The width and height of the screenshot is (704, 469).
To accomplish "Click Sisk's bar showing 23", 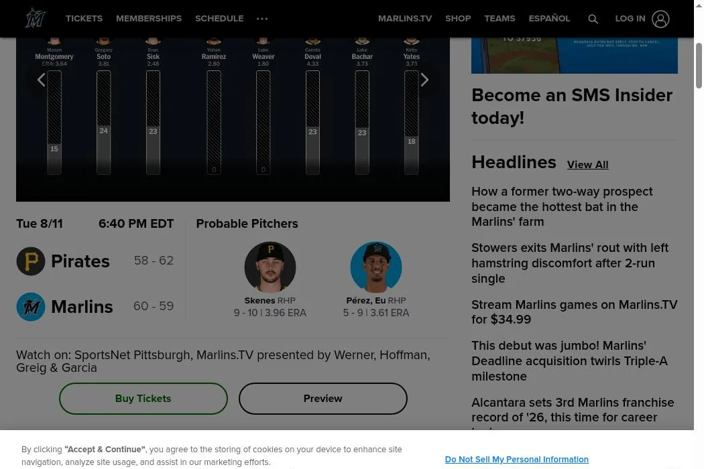I will tap(153, 123).
